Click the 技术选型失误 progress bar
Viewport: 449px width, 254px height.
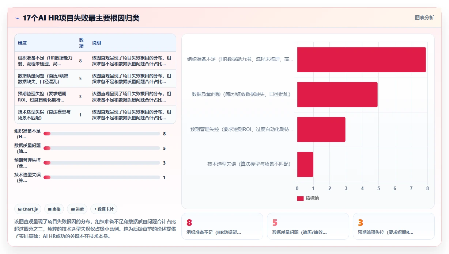click(x=102, y=177)
